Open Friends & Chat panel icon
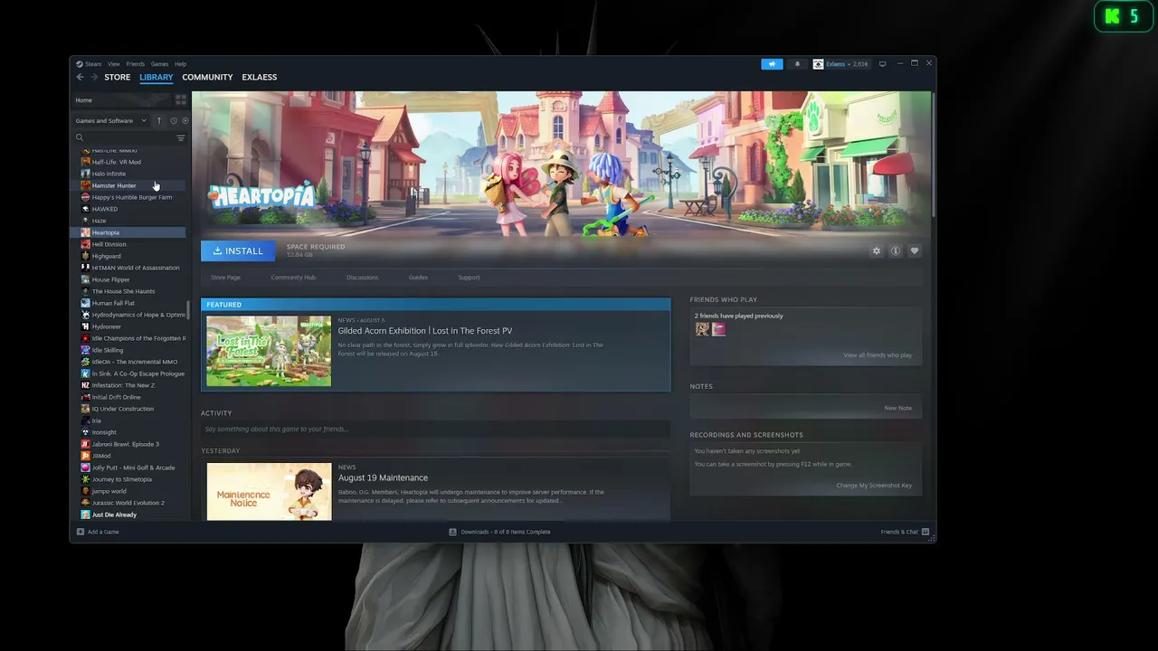Viewport: 1158px width, 651px height. [925, 532]
